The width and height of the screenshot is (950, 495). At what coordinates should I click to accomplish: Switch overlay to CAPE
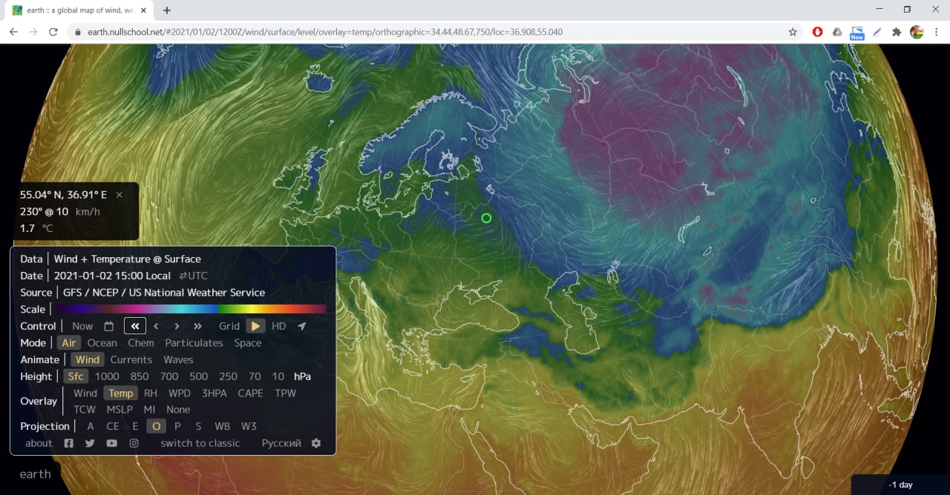(250, 393)
